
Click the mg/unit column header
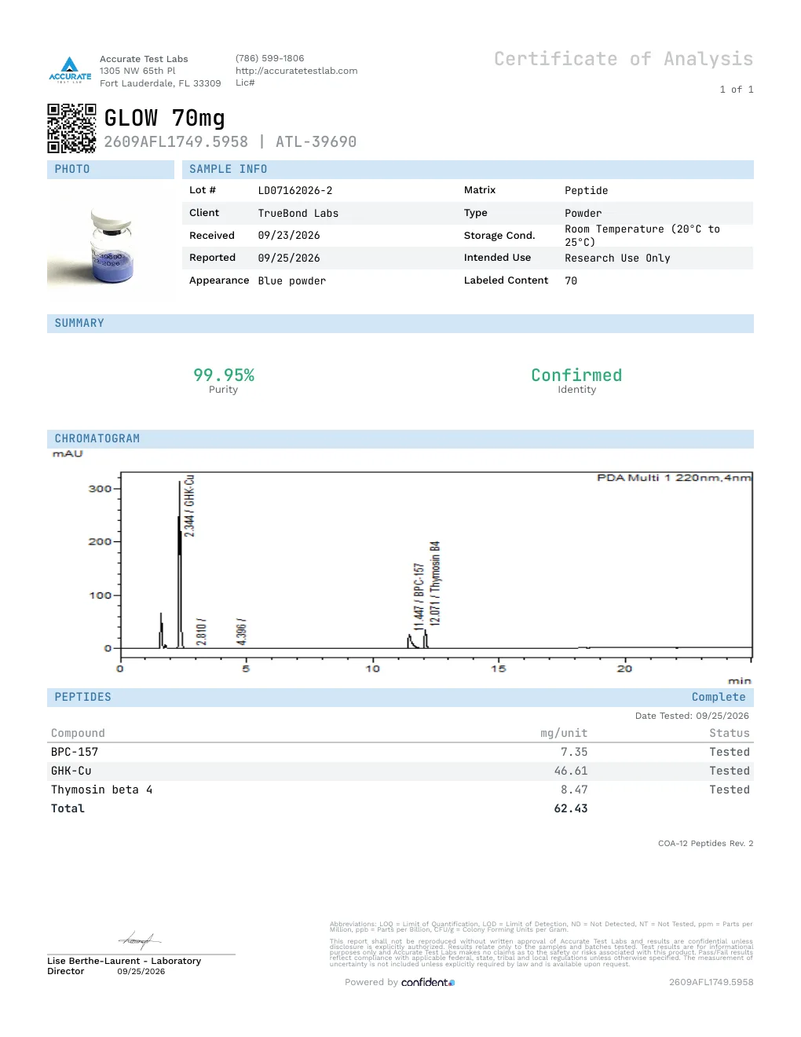[x=564, y=734]
